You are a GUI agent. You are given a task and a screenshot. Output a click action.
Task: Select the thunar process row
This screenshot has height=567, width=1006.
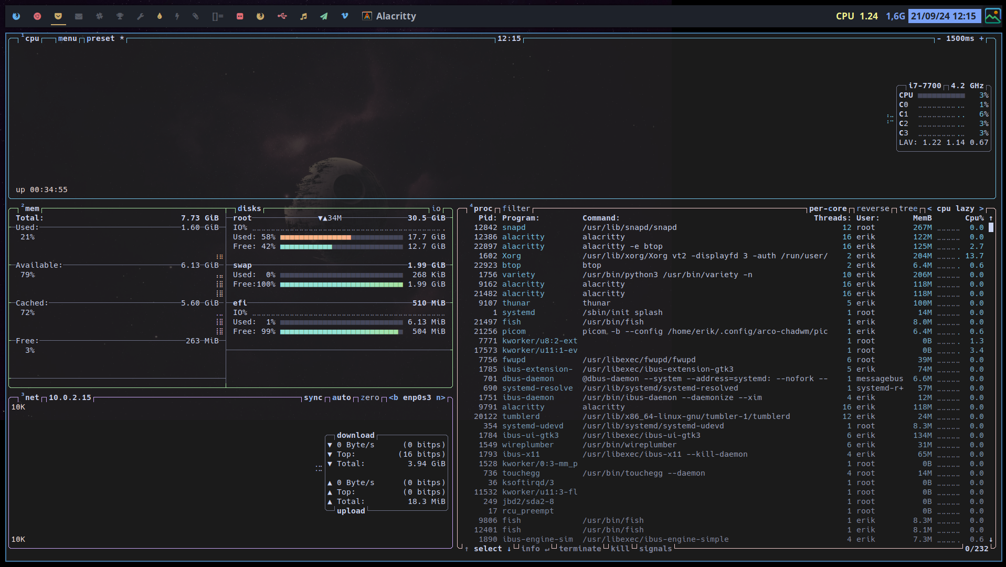730,303
